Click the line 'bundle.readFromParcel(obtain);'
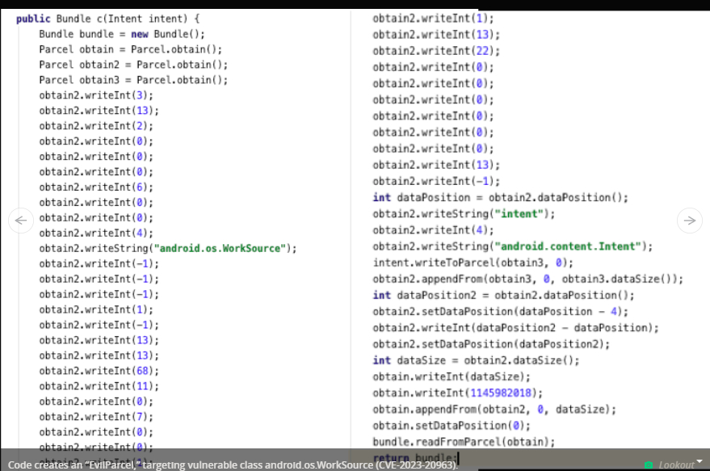The width and height of the screenshot is (710, 471). pyautogui.click(x=464, y=442)
